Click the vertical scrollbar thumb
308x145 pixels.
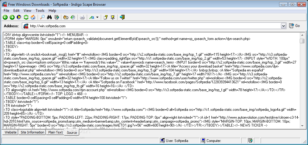302,41
